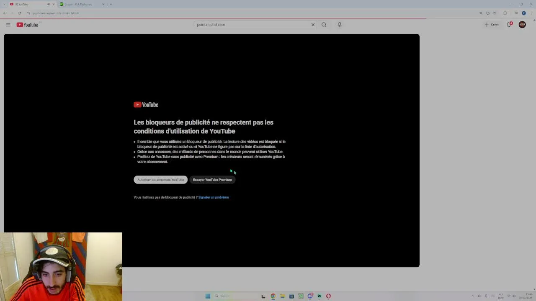Close the YouTube browser tab
536x301 pixels.
[53, 4]
